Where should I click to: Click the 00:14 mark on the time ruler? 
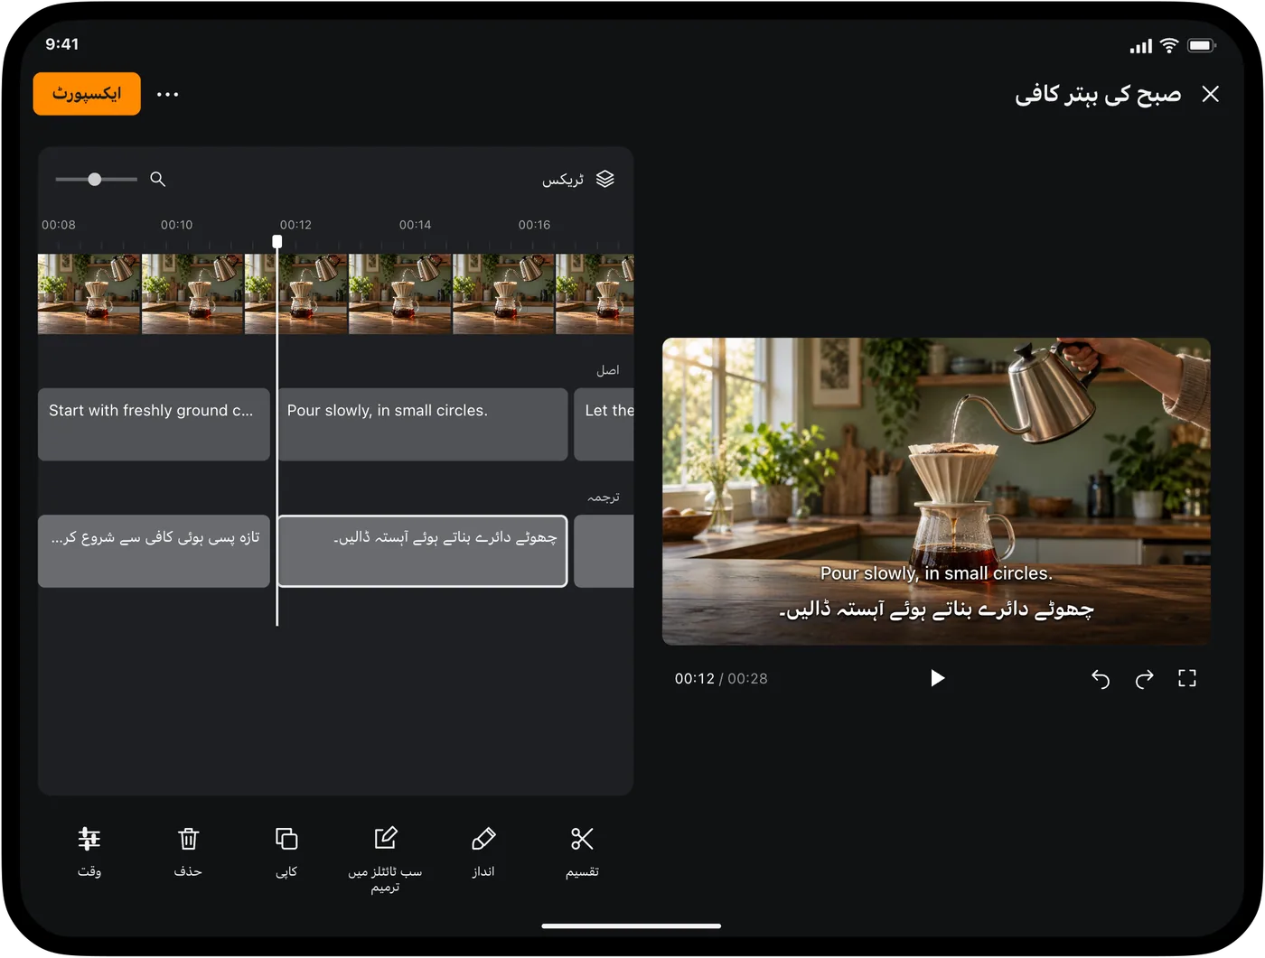click(416, 225)
